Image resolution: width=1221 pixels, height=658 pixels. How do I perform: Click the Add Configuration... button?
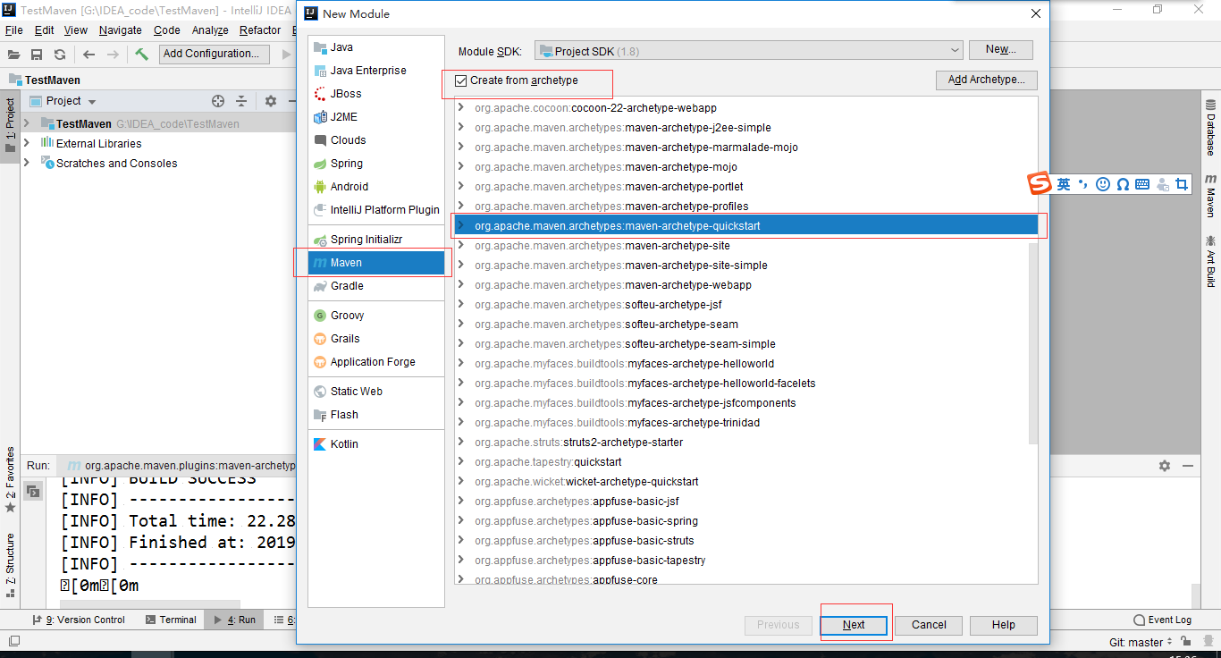[x=215, y=54]
